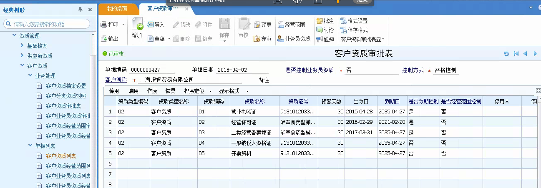The image size is (541, 188).
Task: Expand the 供应商资质 tree node
Action: click(23, 56)
